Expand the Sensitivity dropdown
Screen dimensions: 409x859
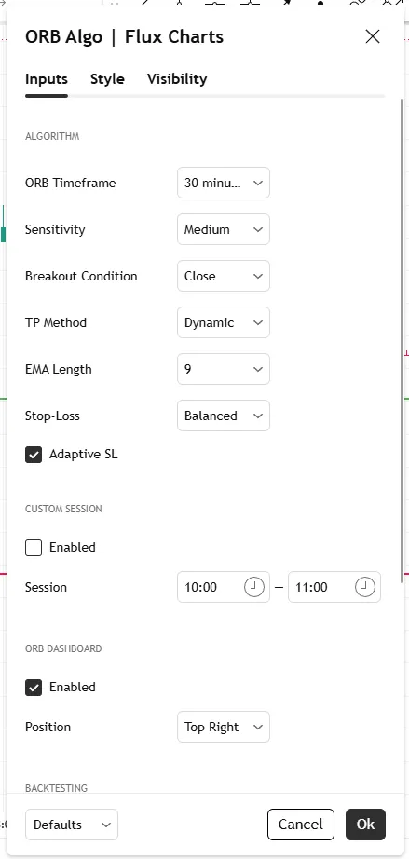pyautogui.click(x=224, y=229)
